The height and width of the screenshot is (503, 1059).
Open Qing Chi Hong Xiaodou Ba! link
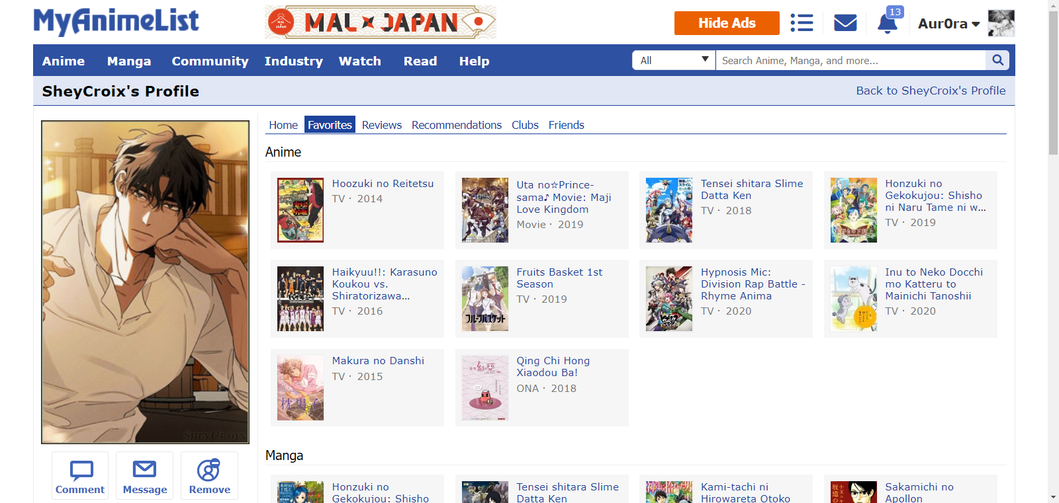pos(553,367)
